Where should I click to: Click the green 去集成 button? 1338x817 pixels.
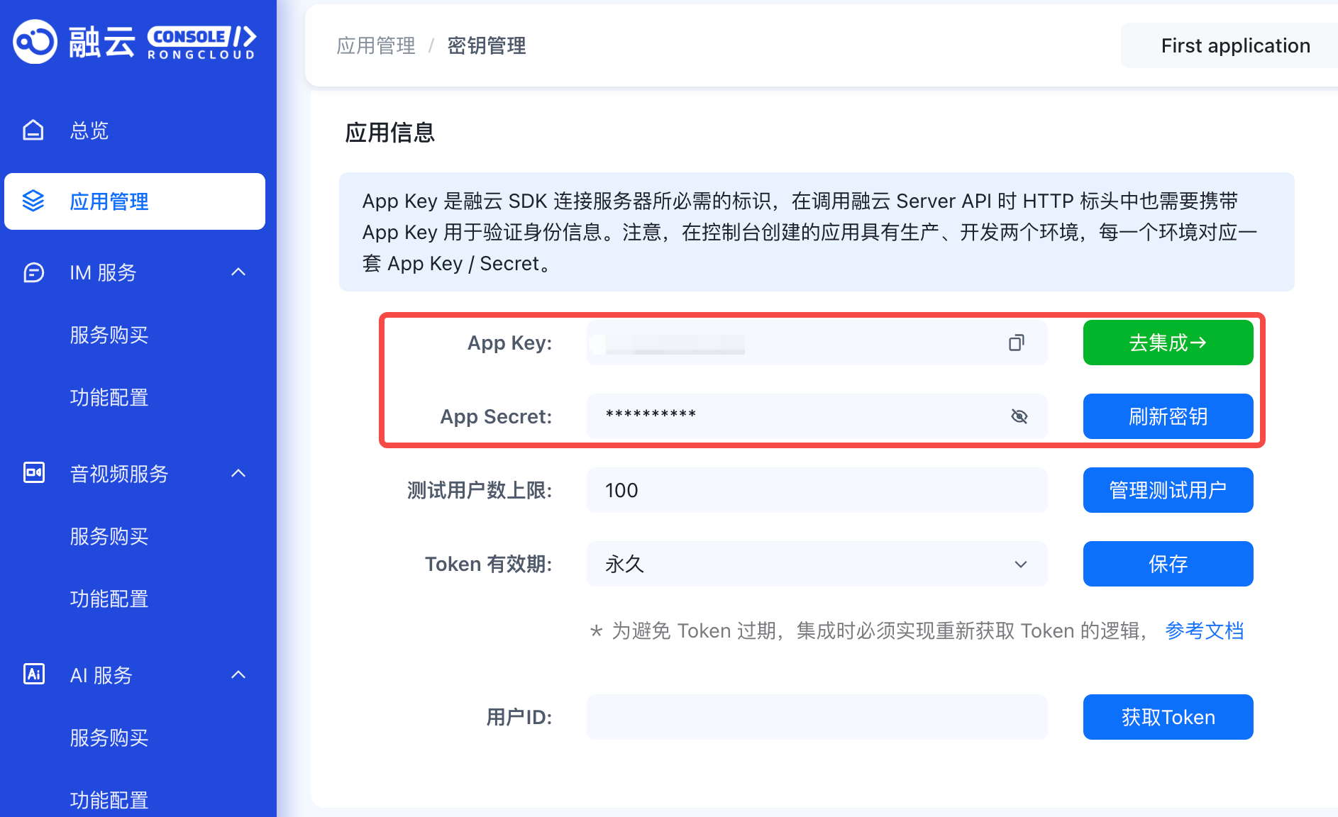tap(1167, 343)
